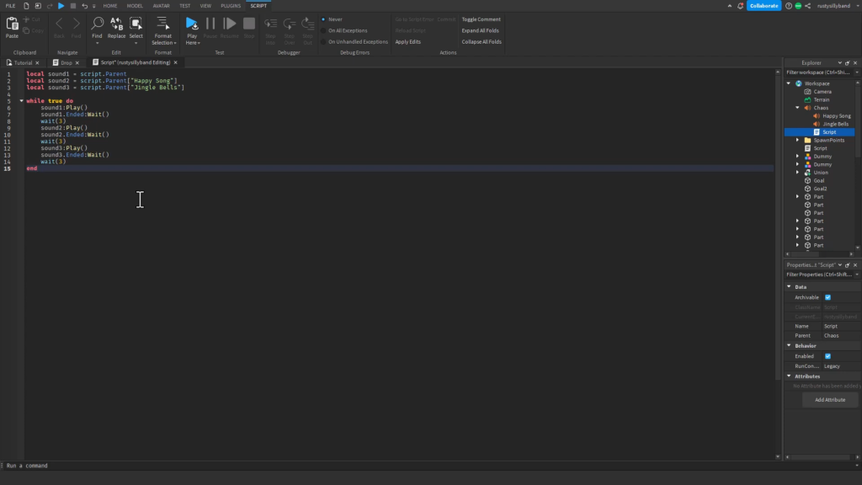Open the FILE menu
Screen dimensions: 862x485
pos(10,6)
